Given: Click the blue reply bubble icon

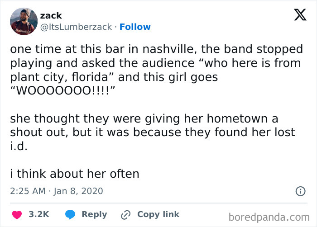Looking at the screenshot, I should pos(70,214).
